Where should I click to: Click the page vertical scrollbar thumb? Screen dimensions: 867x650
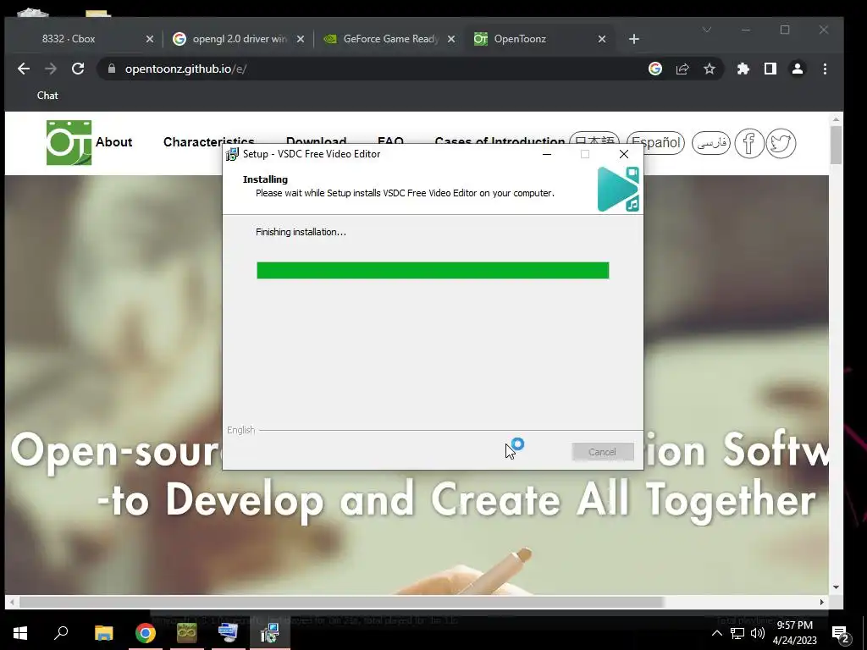pyautogui.click(x=836, y=145)
